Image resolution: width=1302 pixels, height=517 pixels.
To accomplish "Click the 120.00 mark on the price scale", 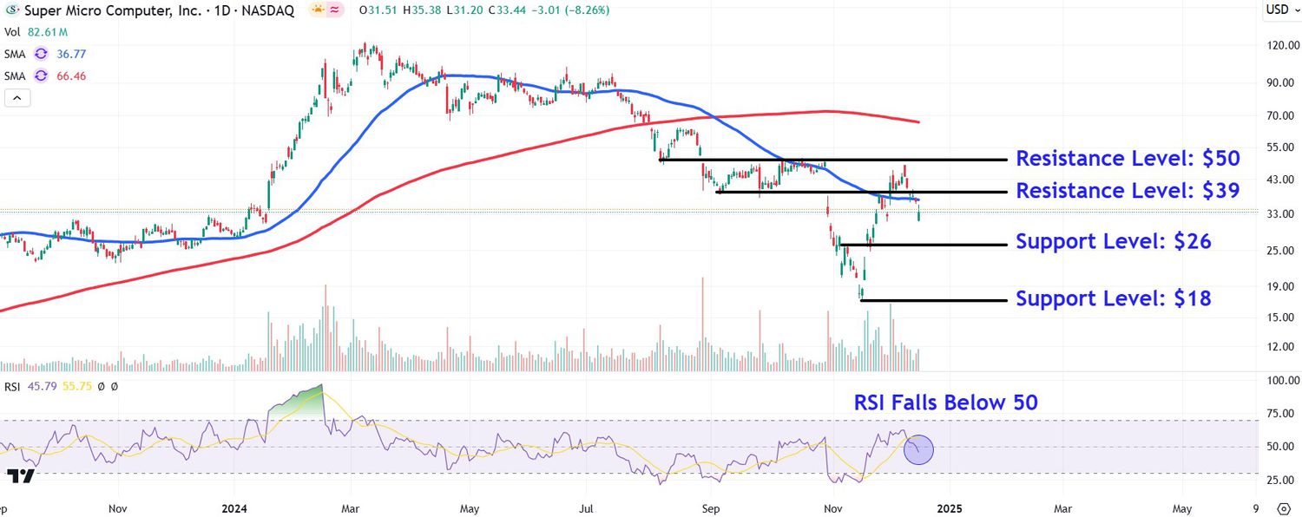I will coord(1282,45).
